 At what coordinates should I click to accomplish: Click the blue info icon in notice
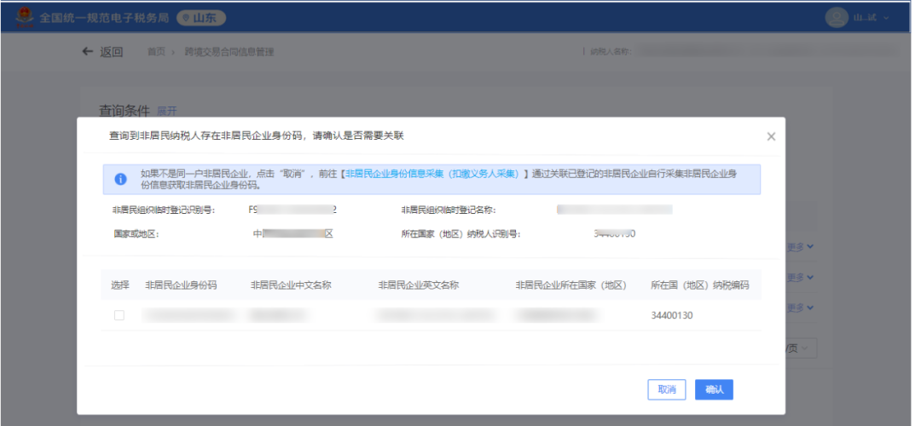[120, 179]
